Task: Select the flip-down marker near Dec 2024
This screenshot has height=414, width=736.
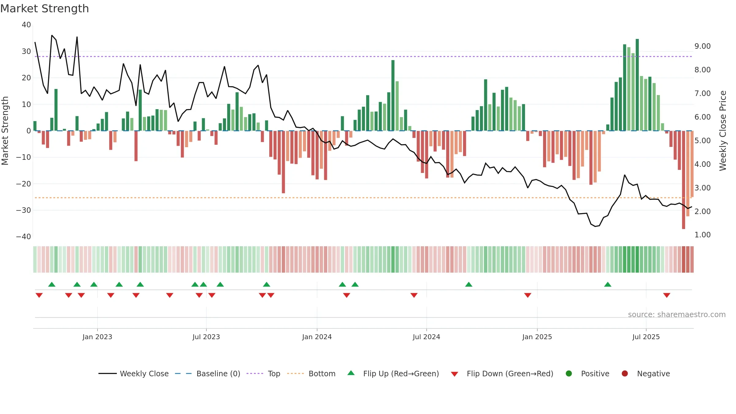Action: (x=527, y=295)
